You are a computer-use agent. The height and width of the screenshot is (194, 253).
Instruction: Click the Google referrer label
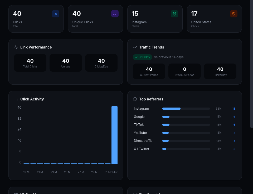click(x=139, y=117)
